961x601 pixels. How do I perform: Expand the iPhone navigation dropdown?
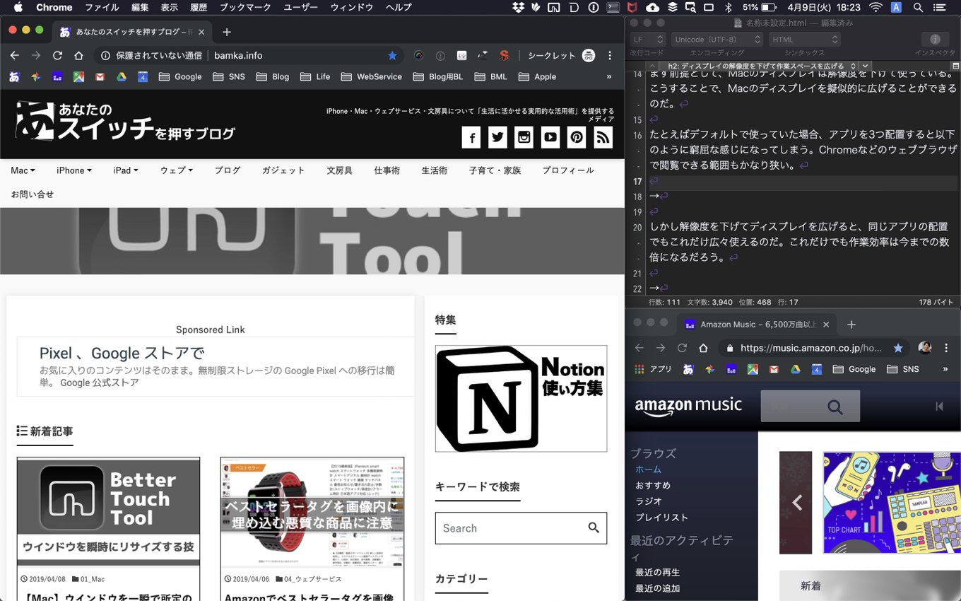click(x=74, y=170)
